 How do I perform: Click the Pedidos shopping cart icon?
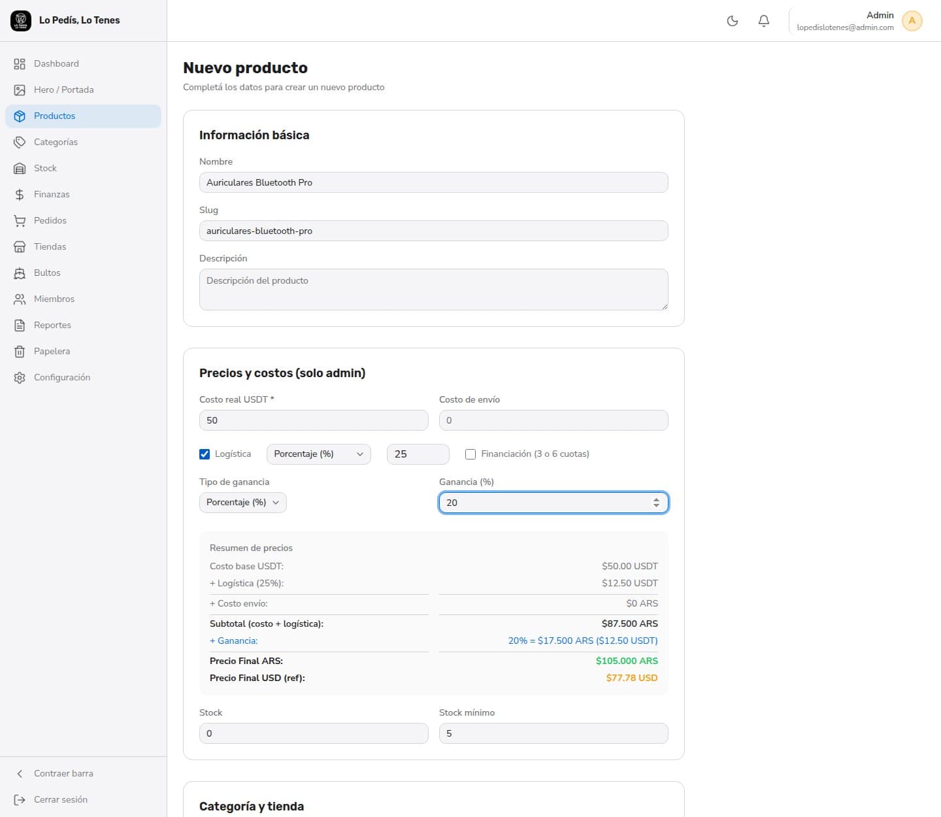coord(20,221)
